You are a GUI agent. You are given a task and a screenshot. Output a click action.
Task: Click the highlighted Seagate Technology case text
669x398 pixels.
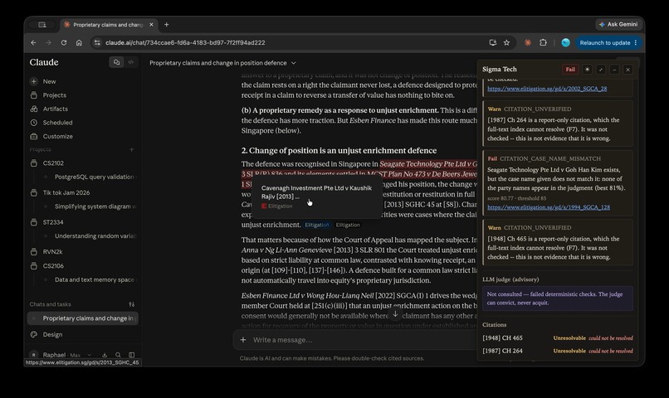coord(428,164)
